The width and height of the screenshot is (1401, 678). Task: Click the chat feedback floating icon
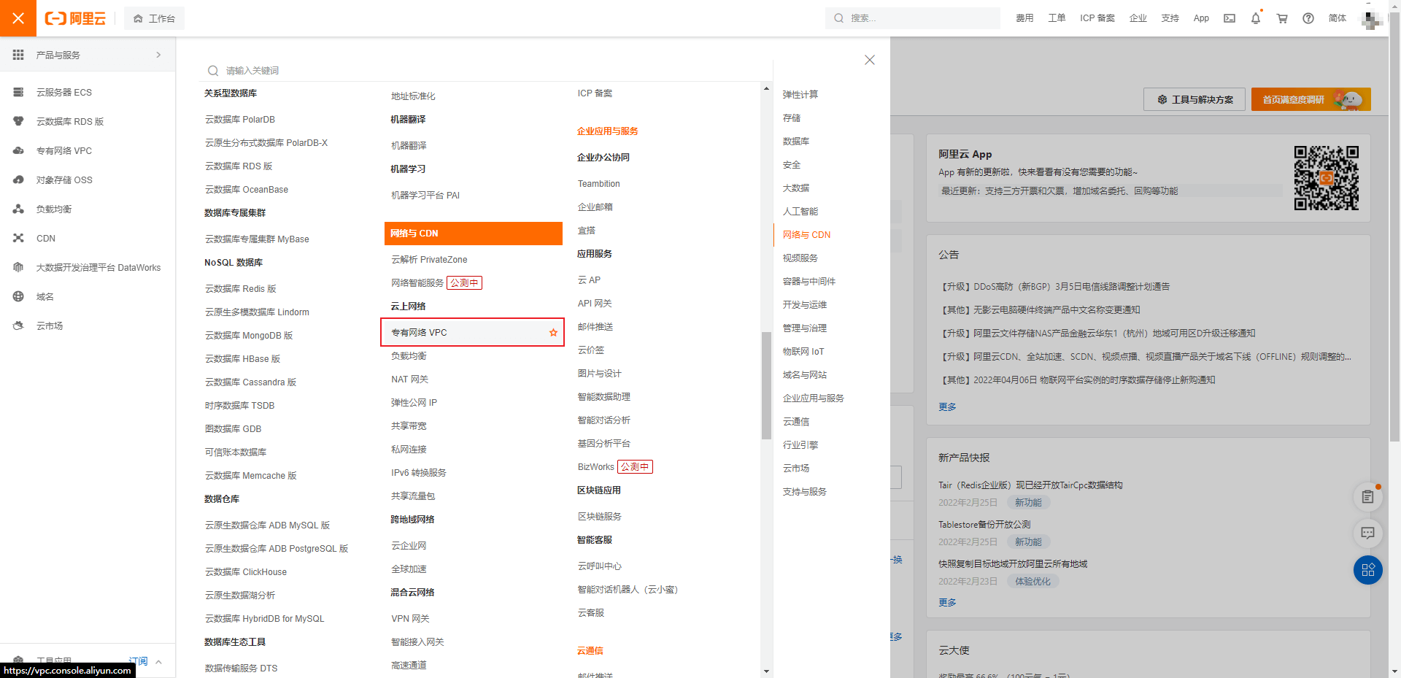point(1368,533)
